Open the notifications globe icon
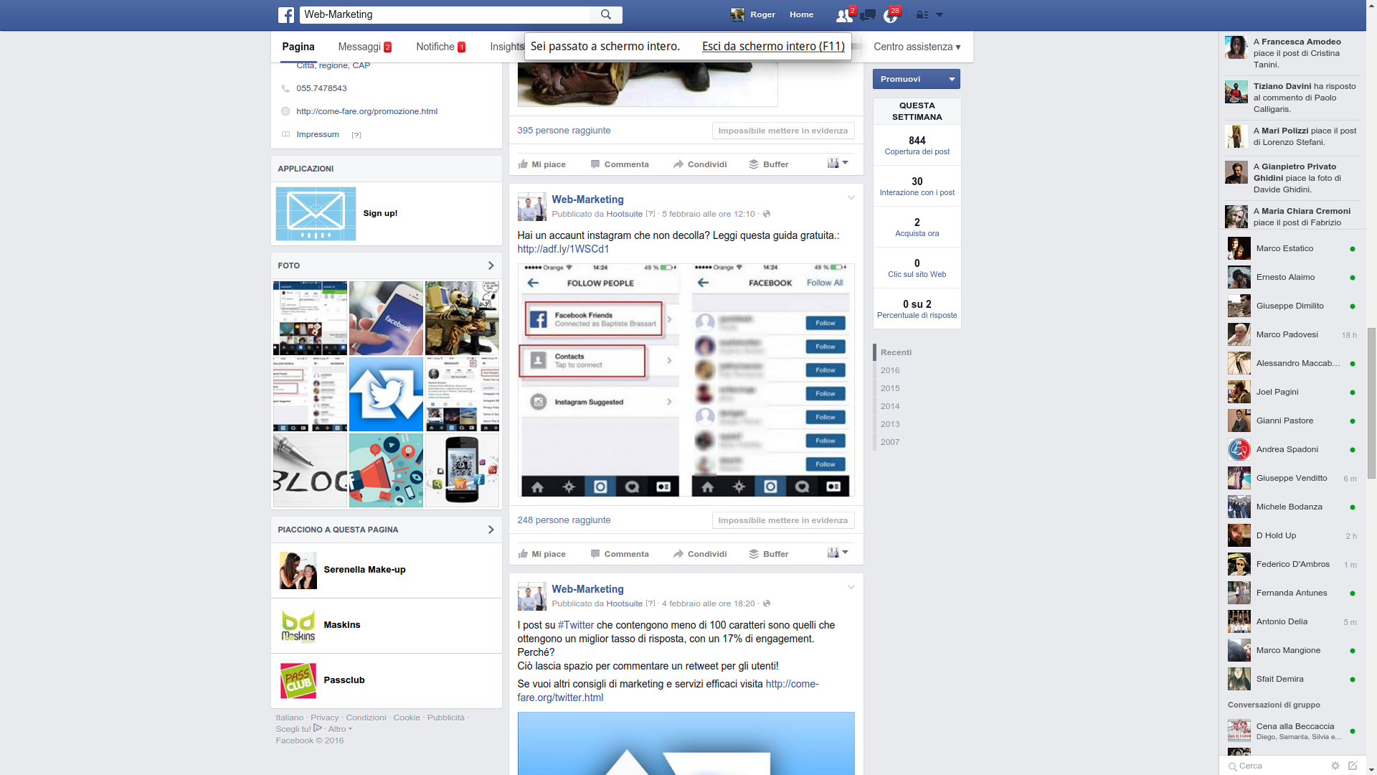 pos(890,15)
